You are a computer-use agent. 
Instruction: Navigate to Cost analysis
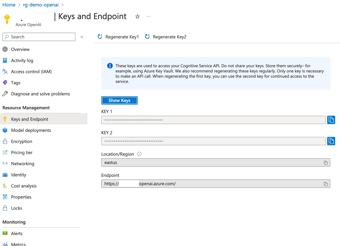pyautogui.click(x=24, y=186)
